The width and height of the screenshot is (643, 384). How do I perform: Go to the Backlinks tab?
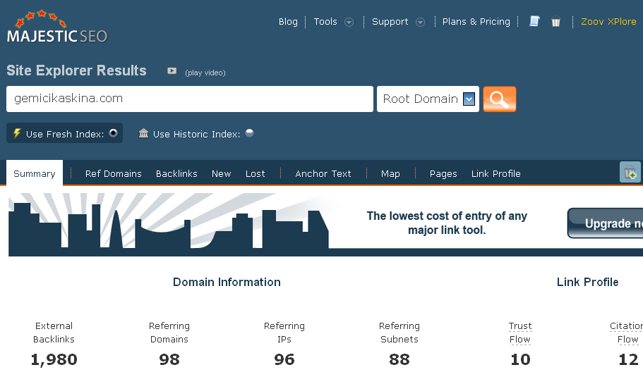[176, 173]
